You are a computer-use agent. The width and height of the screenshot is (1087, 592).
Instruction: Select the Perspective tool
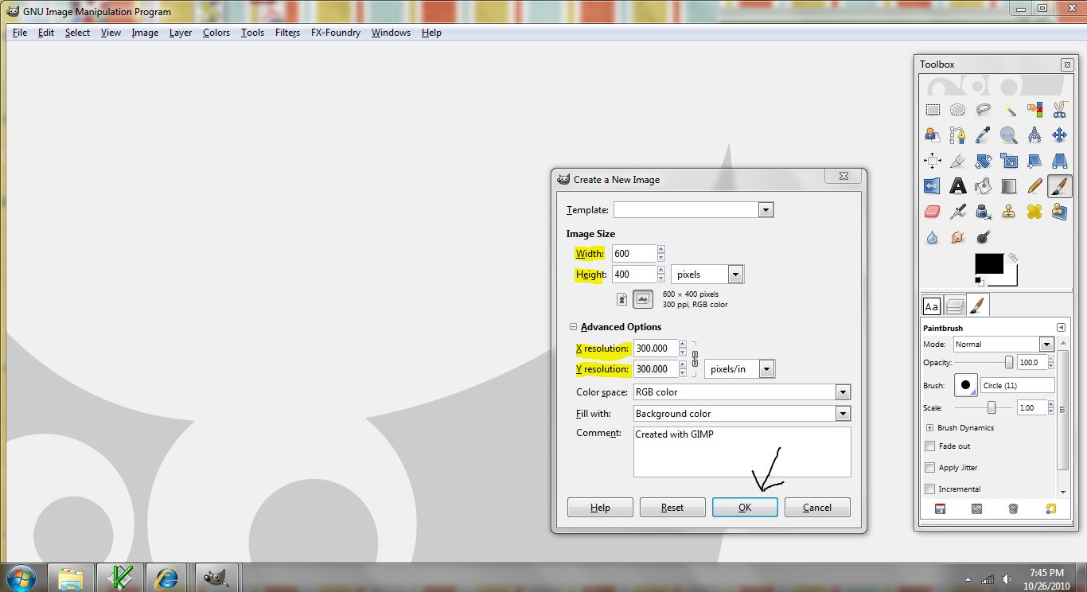point(1059,161)
